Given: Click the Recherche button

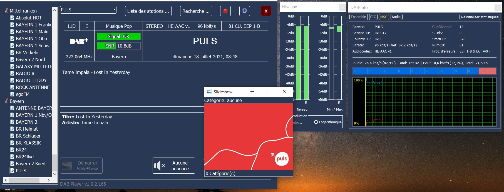Looking at the screenshot, I should pos(196,11).
